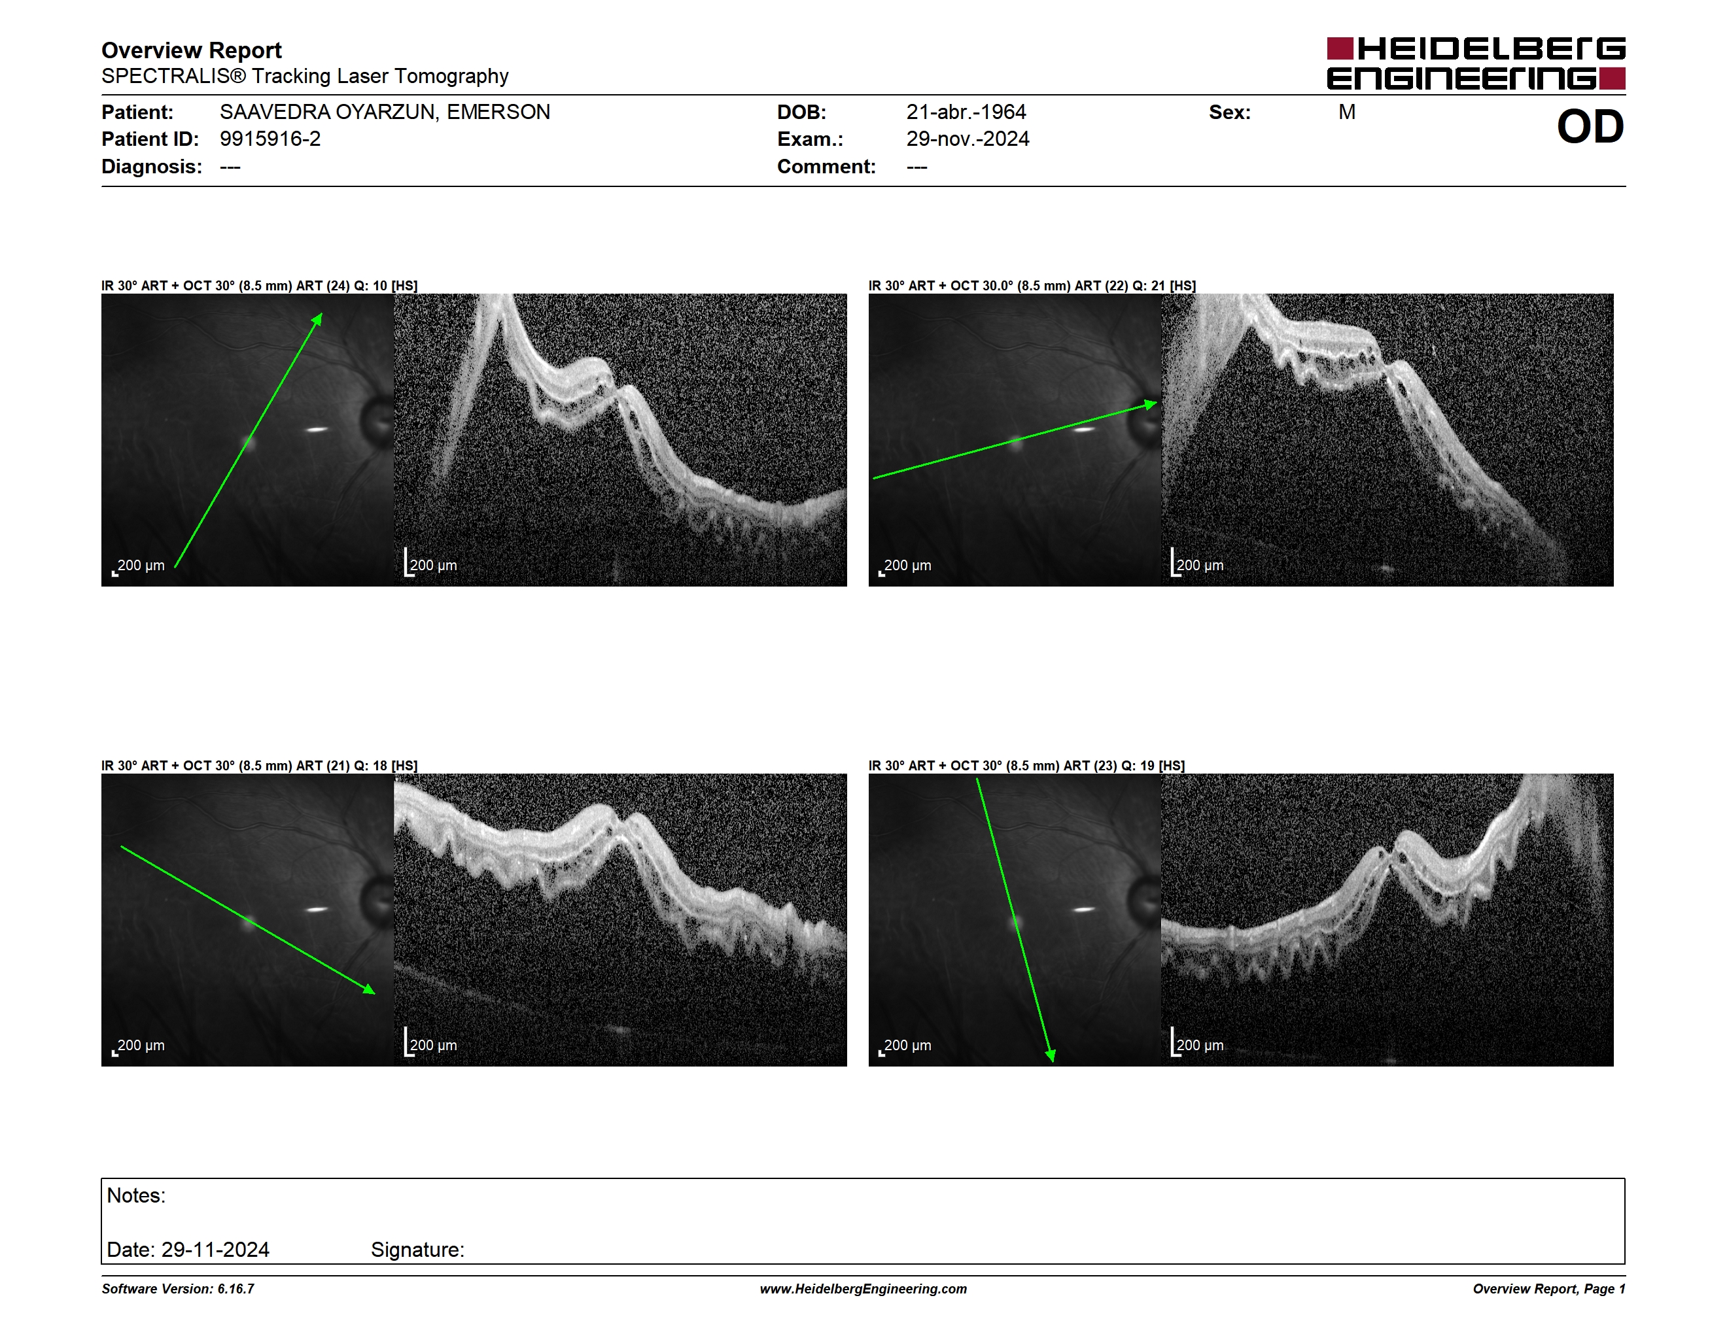The width and height of the screenshot is (1727, 1334).
Task: Click 200 µm scale in top-left fundus image
Action: click(x=139, y=567)
